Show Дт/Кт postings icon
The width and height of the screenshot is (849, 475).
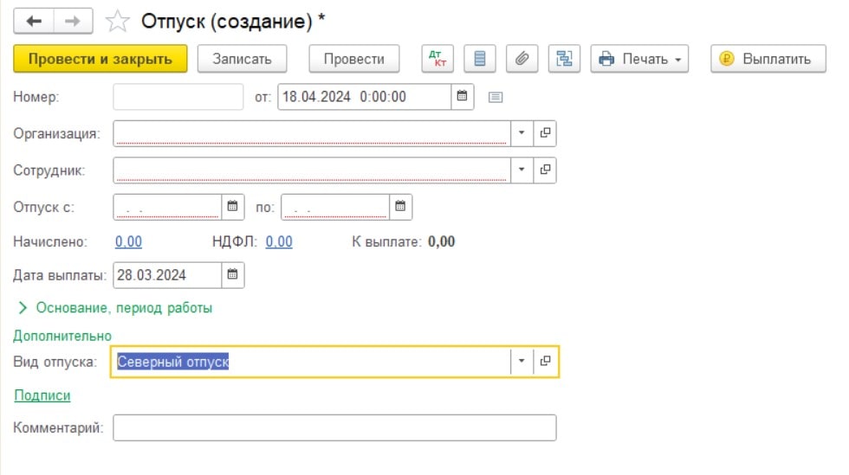(437, 59)
